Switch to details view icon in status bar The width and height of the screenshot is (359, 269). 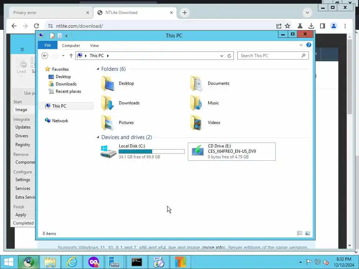(299, 233)
